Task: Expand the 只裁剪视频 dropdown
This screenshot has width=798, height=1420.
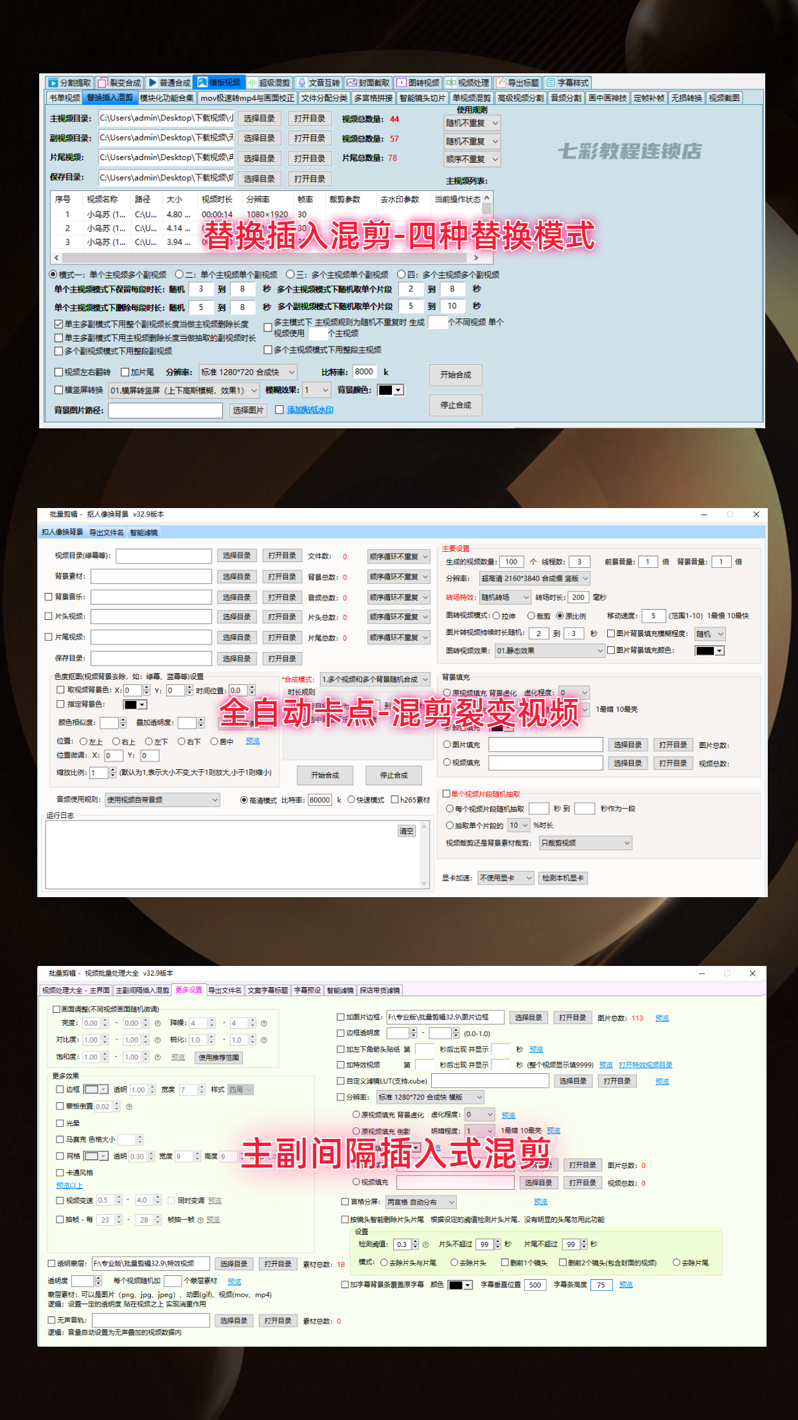Action: (585, 842)
